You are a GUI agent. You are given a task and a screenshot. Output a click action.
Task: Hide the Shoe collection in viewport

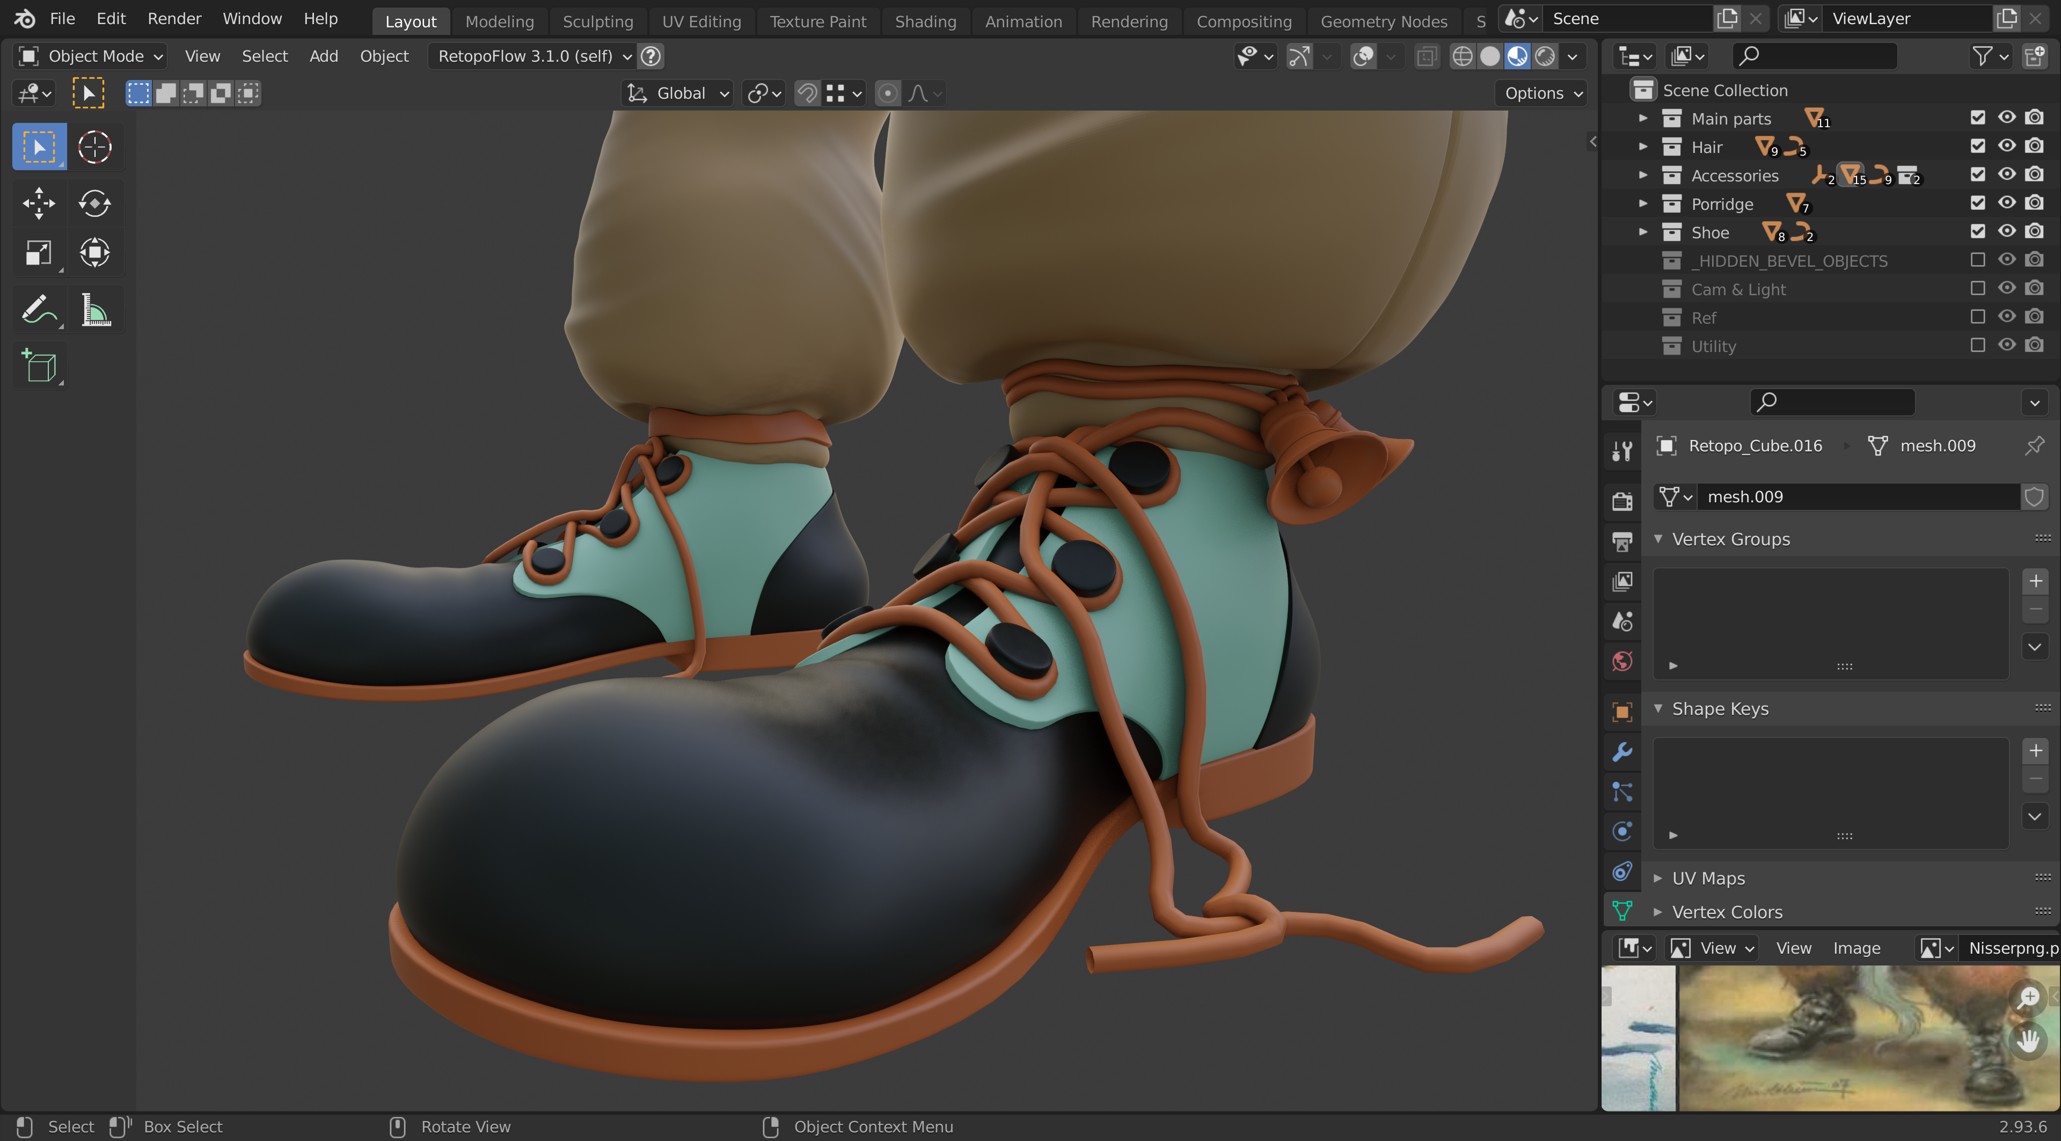(x=2006, y=232)
